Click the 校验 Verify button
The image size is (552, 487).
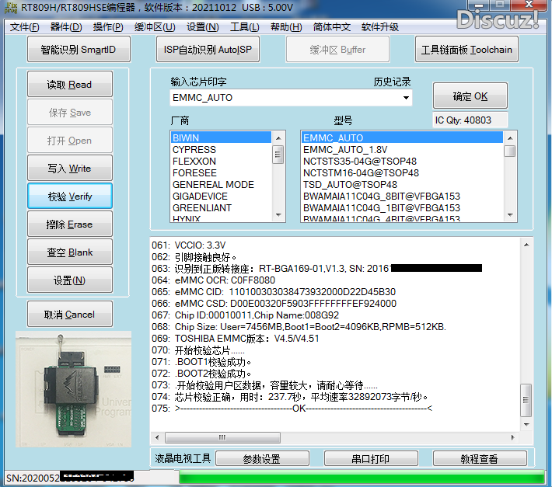coord(70,196)
